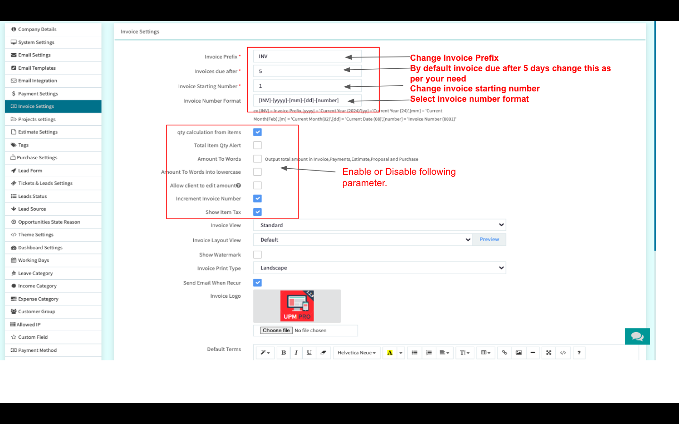The width and height of the screenshot is (679, 424).
Task: Toggle italic text in editor toolbar
Action: (296, 352)
